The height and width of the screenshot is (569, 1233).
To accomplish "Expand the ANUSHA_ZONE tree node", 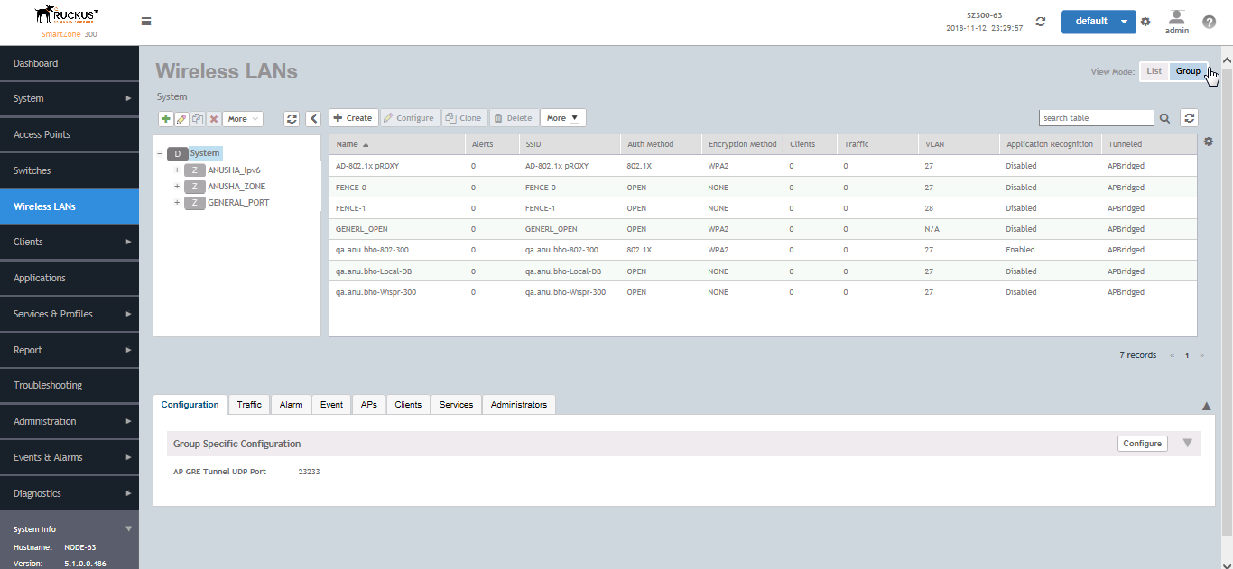I will (177, 187).
